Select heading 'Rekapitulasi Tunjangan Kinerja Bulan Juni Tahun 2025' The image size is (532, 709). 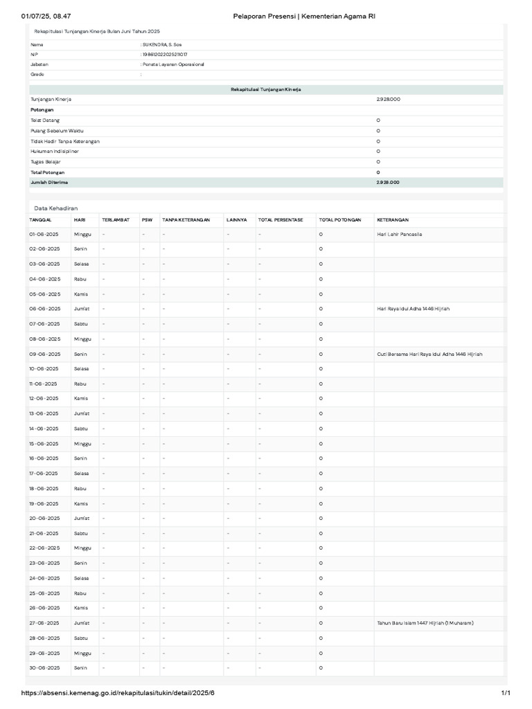97,32
